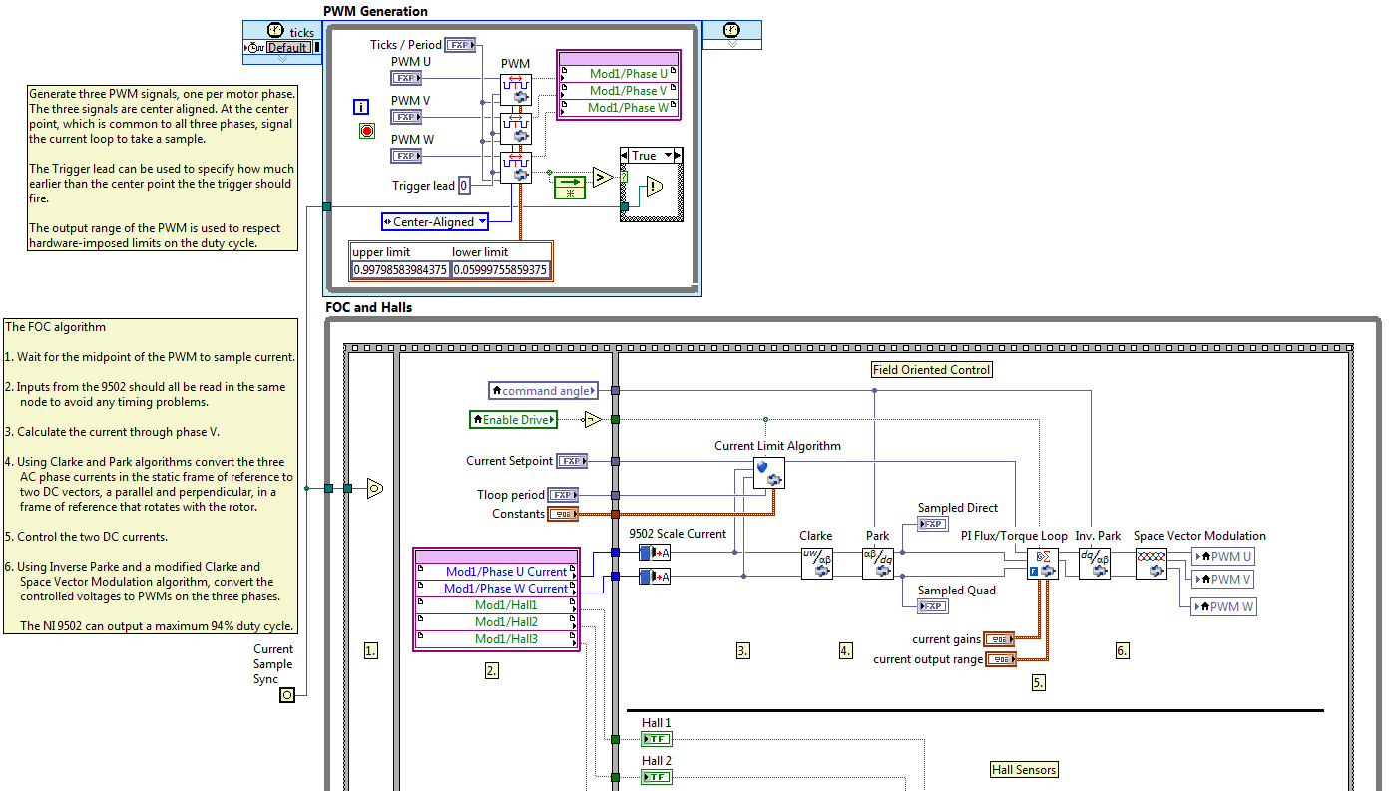The height and width of the screenshot is (791, 1389).
Task: Open the Center-Aligned enum dropdown
Action: coord(482,222)
